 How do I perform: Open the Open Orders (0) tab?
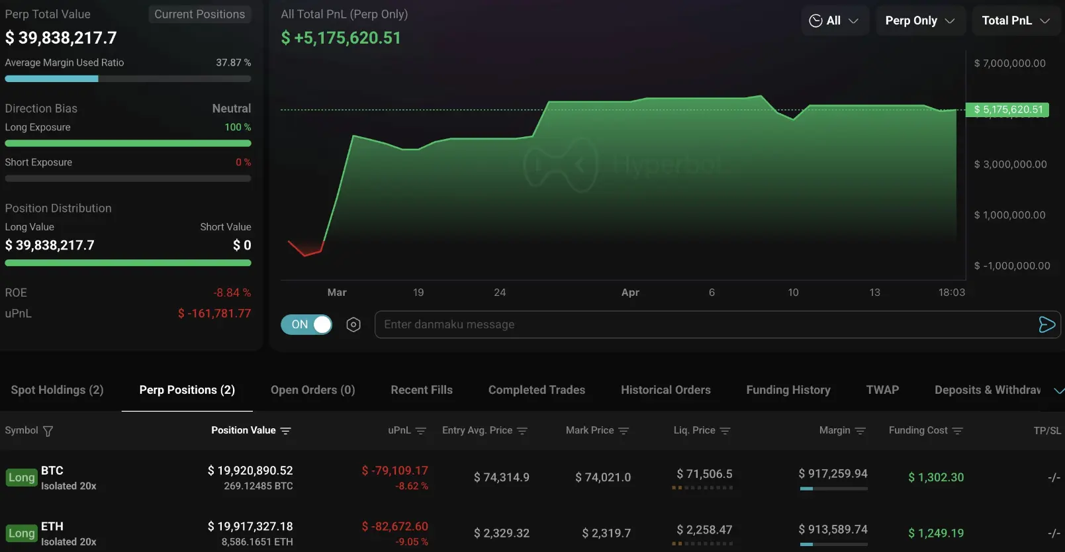312,390
